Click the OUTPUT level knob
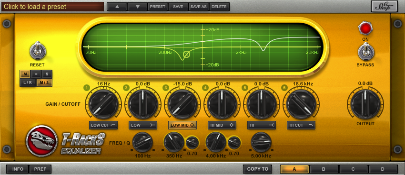The width and height of the screenshot is (405, 175). [x=366, y=104]
